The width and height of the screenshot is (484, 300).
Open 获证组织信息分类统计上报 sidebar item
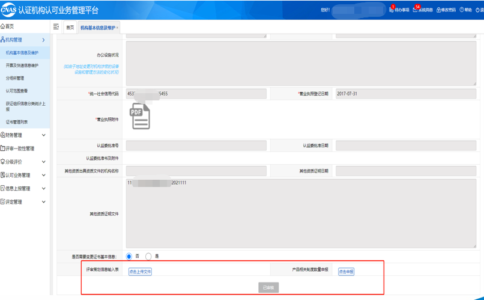pos(26,106)
